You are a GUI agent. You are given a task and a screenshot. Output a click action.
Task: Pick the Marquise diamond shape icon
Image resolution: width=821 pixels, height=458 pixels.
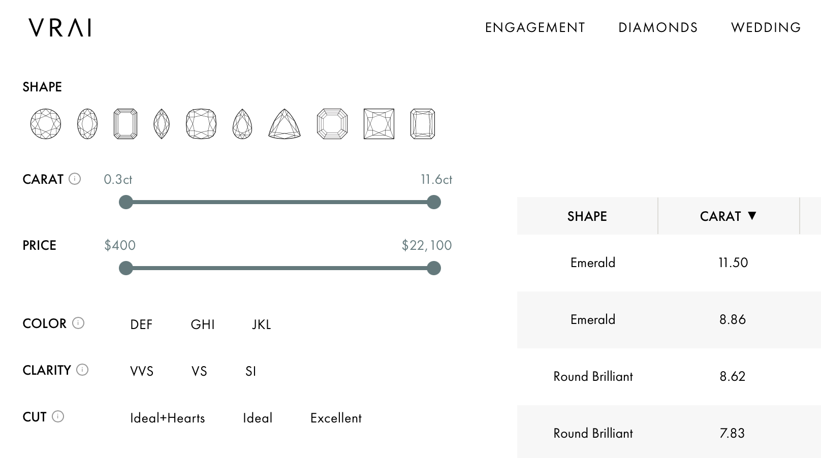coord(162,124)
